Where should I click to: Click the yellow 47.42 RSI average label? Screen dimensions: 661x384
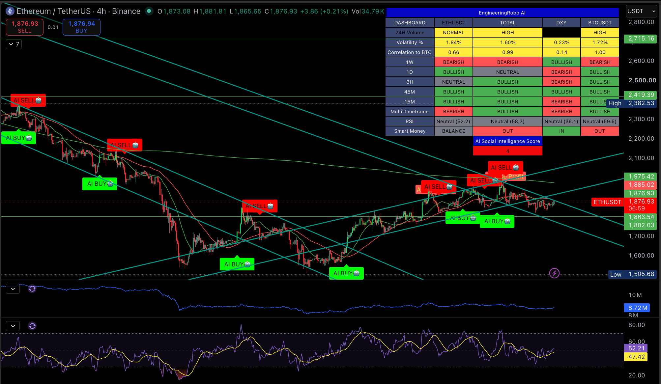click(636, 357)
